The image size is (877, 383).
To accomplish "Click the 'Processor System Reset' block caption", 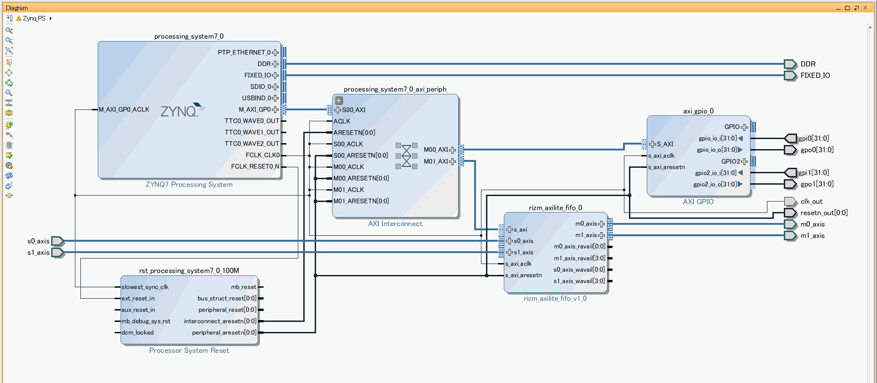I will [x=189, y=350].
